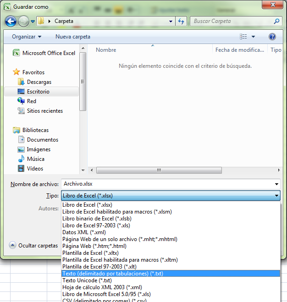The width and height of the screenshot is (287, 302).
Task: Select Descargas folder in sidebar
Action: [x=39, y=82]
